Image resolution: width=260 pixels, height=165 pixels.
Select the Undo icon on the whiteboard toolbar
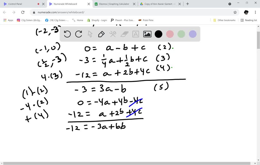67,34
